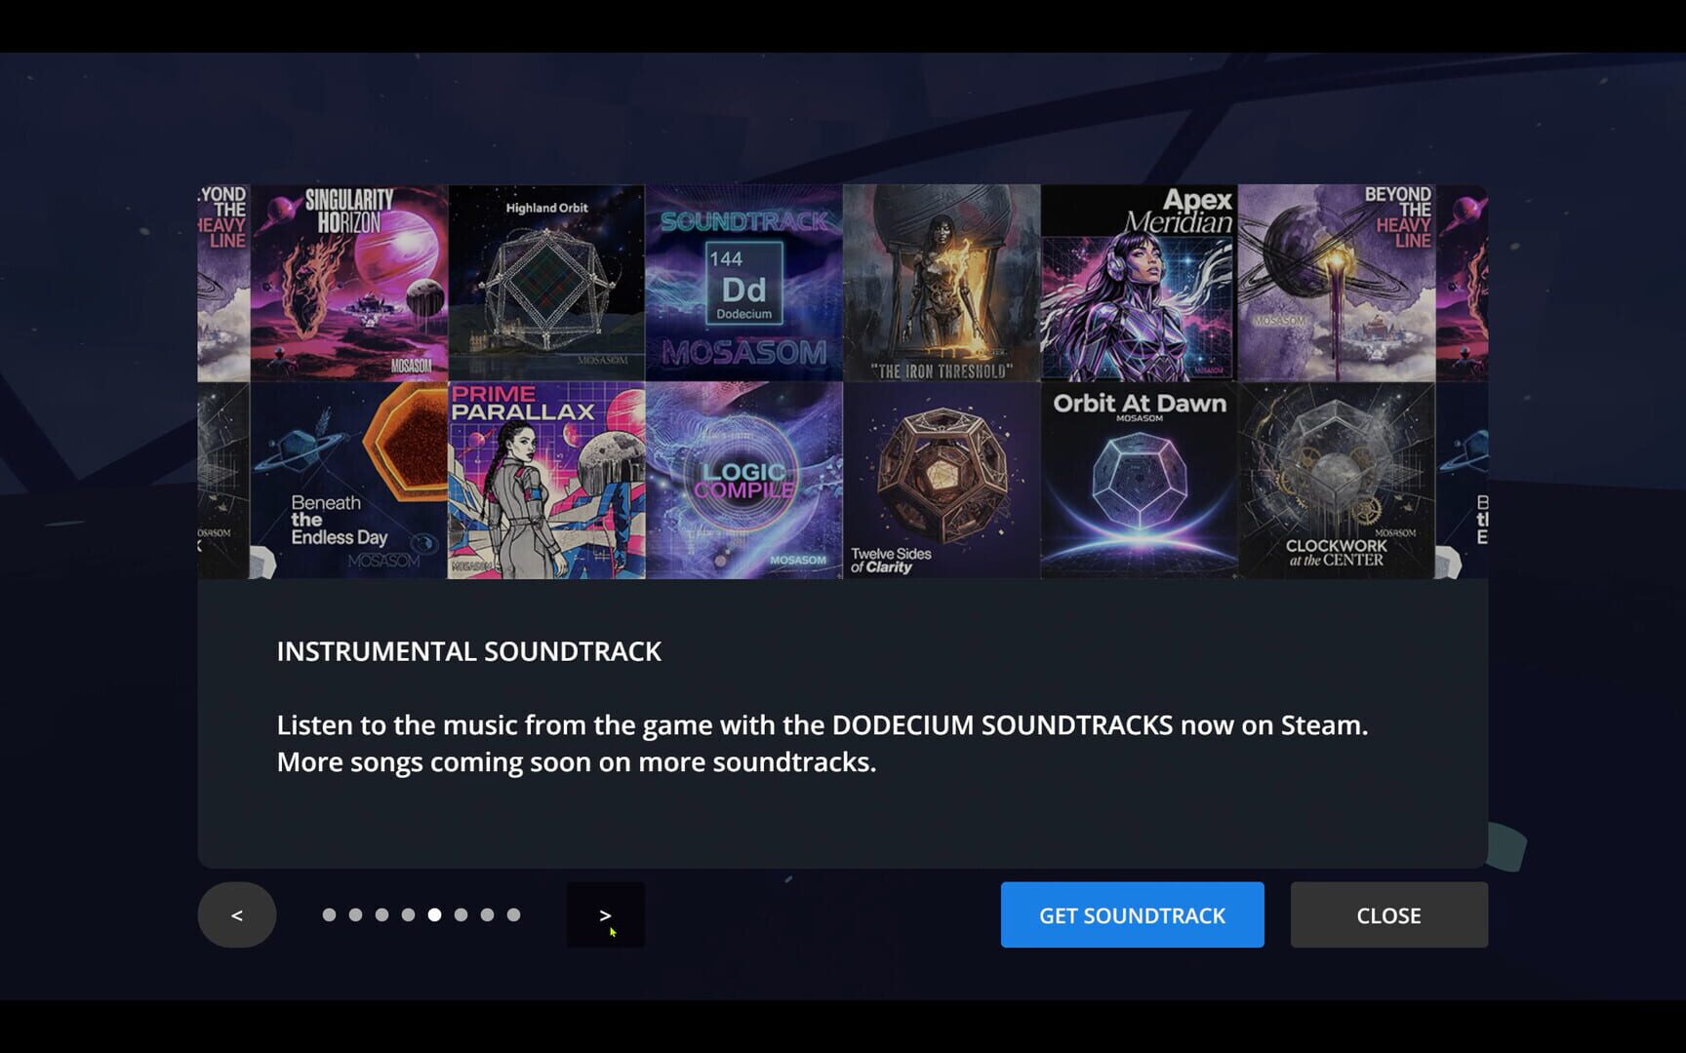Select the fourth pagination dot
The image size is (1686, 1053).
coord(408,915)
